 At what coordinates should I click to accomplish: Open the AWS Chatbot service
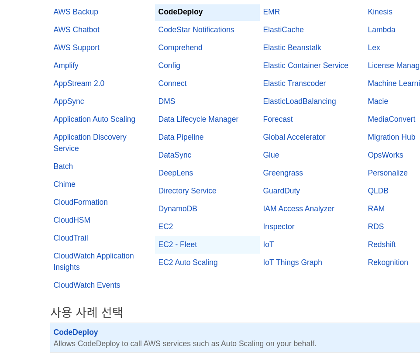tap(76, 30)
